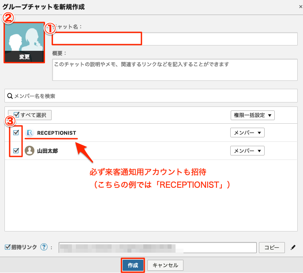Viewport: 303px width, 273px height.
Task: Uncheck the RECEPTIONIST member checkbox
Action: pos(16,133)
